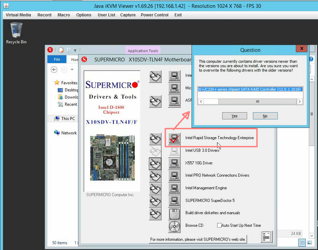
Task: Click Yes in the Question dialog
Action: pyautogui.click(x=234, y=116)
